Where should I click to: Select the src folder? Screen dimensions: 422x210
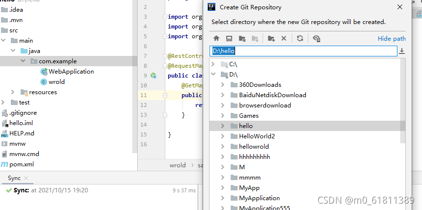click(x=9, y=30)
